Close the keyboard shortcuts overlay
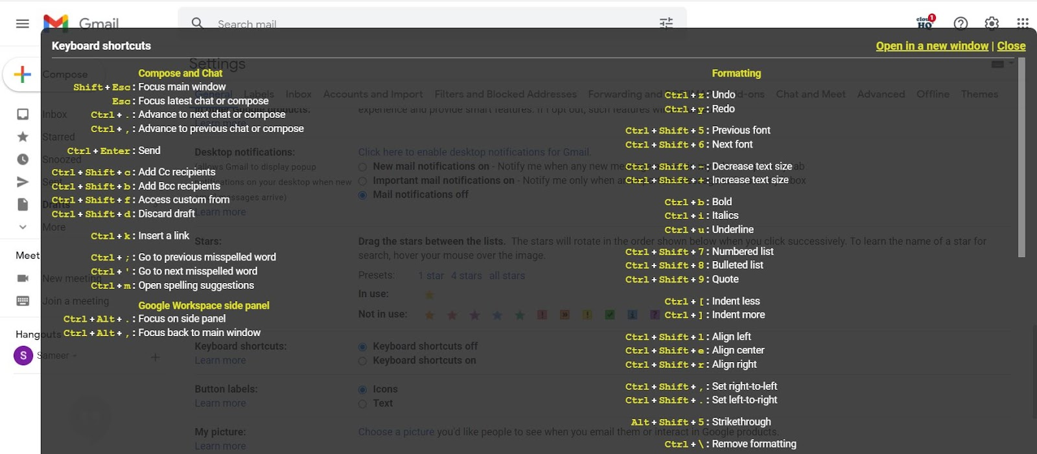This screenshot has height=454, width=1037. point(1011,46)
